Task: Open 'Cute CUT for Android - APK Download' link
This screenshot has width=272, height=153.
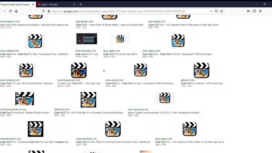Action: pyautogui.click(x=201, y=83)
